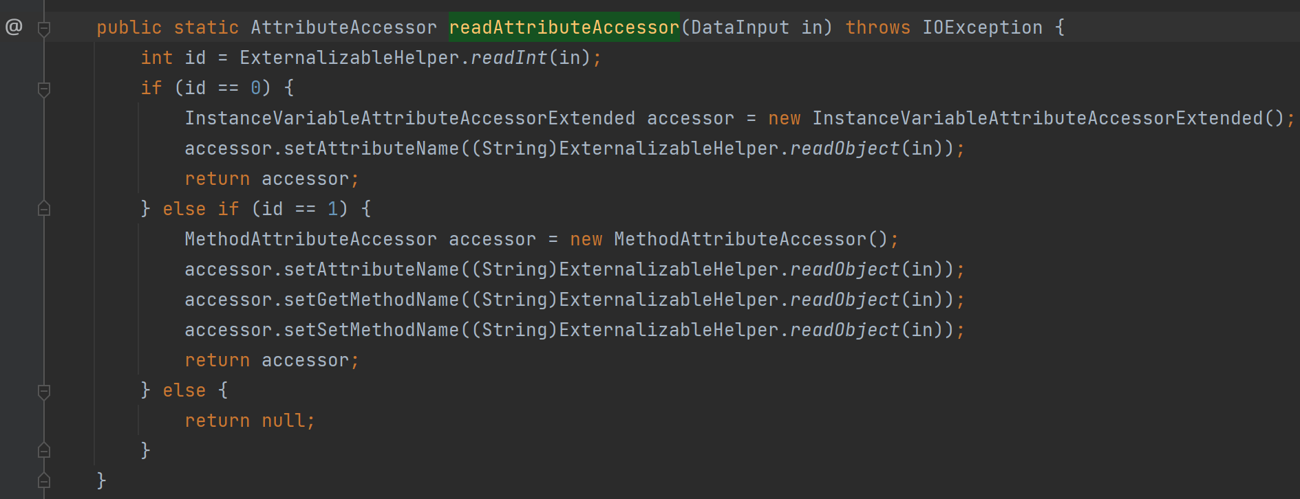Click the first 'return accessor;' statement
The height and width of the screenshot is (499, 1300).
tap(272, 179)
